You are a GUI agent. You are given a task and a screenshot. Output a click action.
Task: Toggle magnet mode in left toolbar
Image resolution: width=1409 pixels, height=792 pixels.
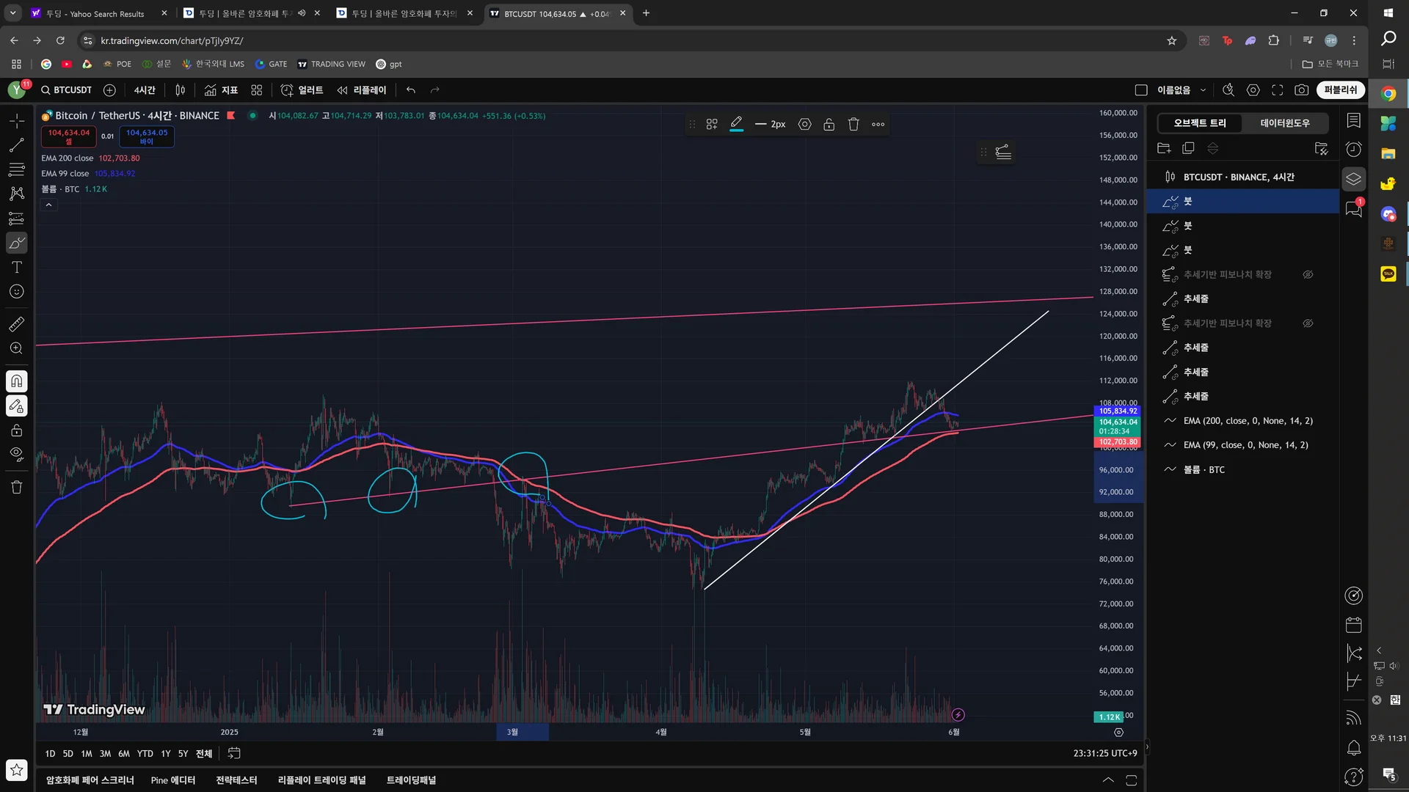coord(16,381)
